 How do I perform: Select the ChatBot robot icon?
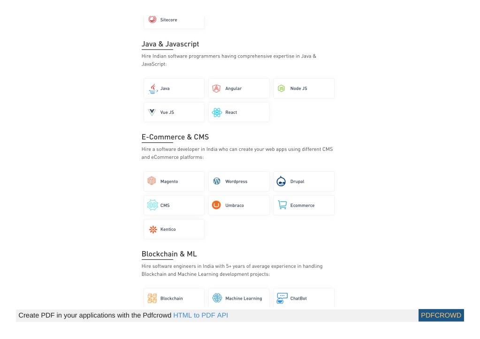(x=282, y=298)
